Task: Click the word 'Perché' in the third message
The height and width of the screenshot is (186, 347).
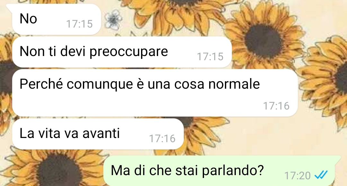Action: pos(41,84)
